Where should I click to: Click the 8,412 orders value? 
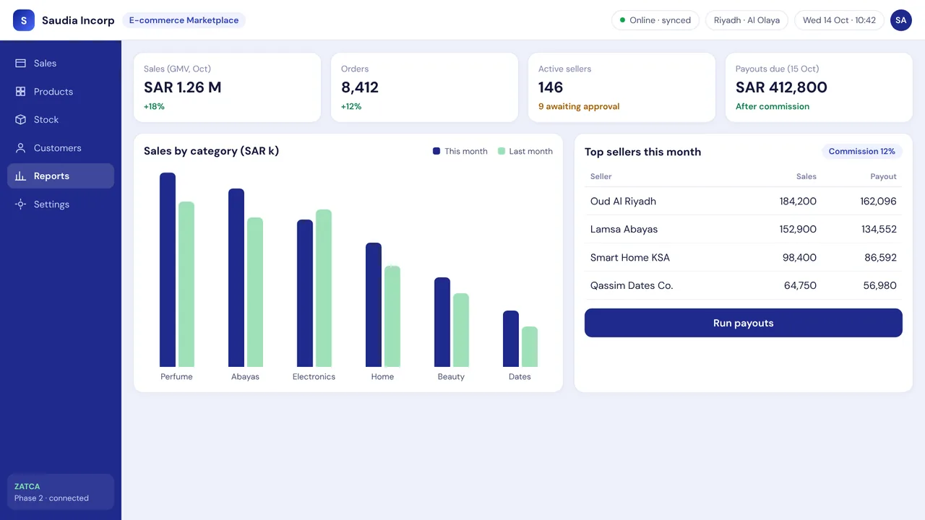(360, 87)
